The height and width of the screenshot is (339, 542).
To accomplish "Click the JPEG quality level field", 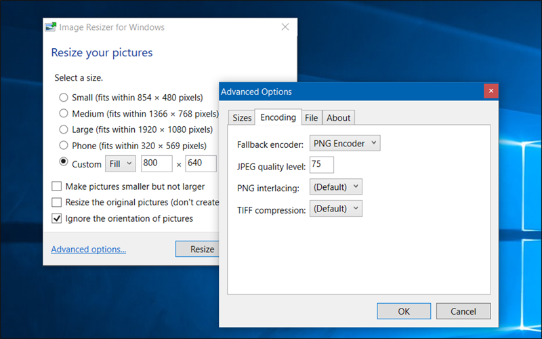I will pyautogui.click(x=321, y=165).
